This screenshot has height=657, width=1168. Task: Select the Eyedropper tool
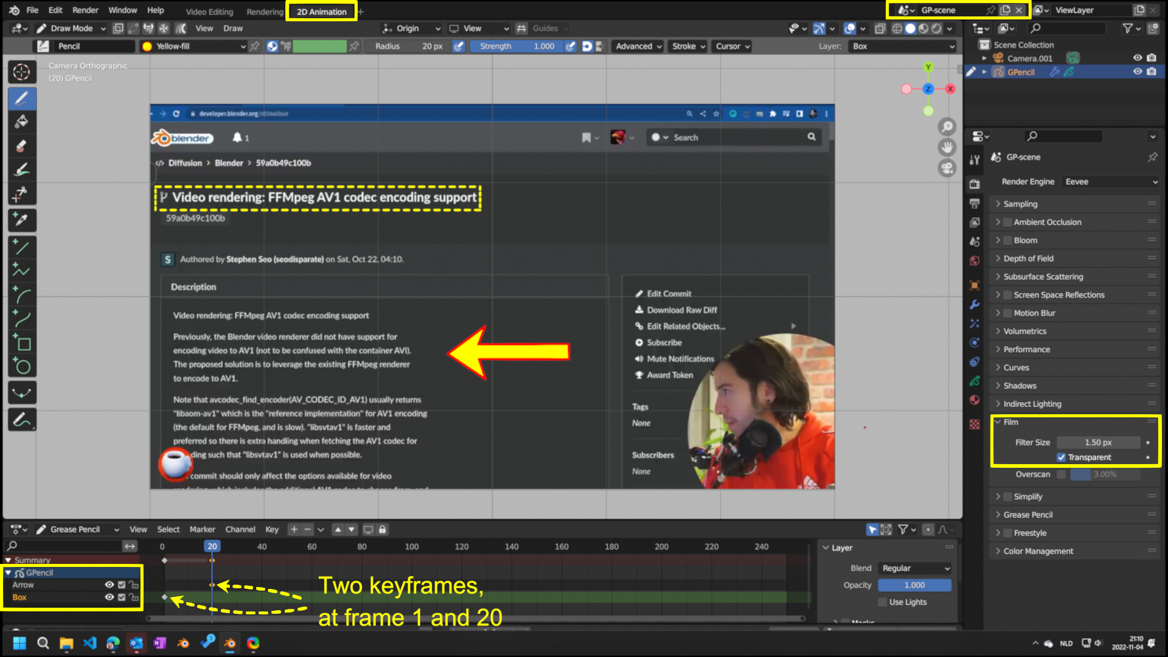point(22,220)
